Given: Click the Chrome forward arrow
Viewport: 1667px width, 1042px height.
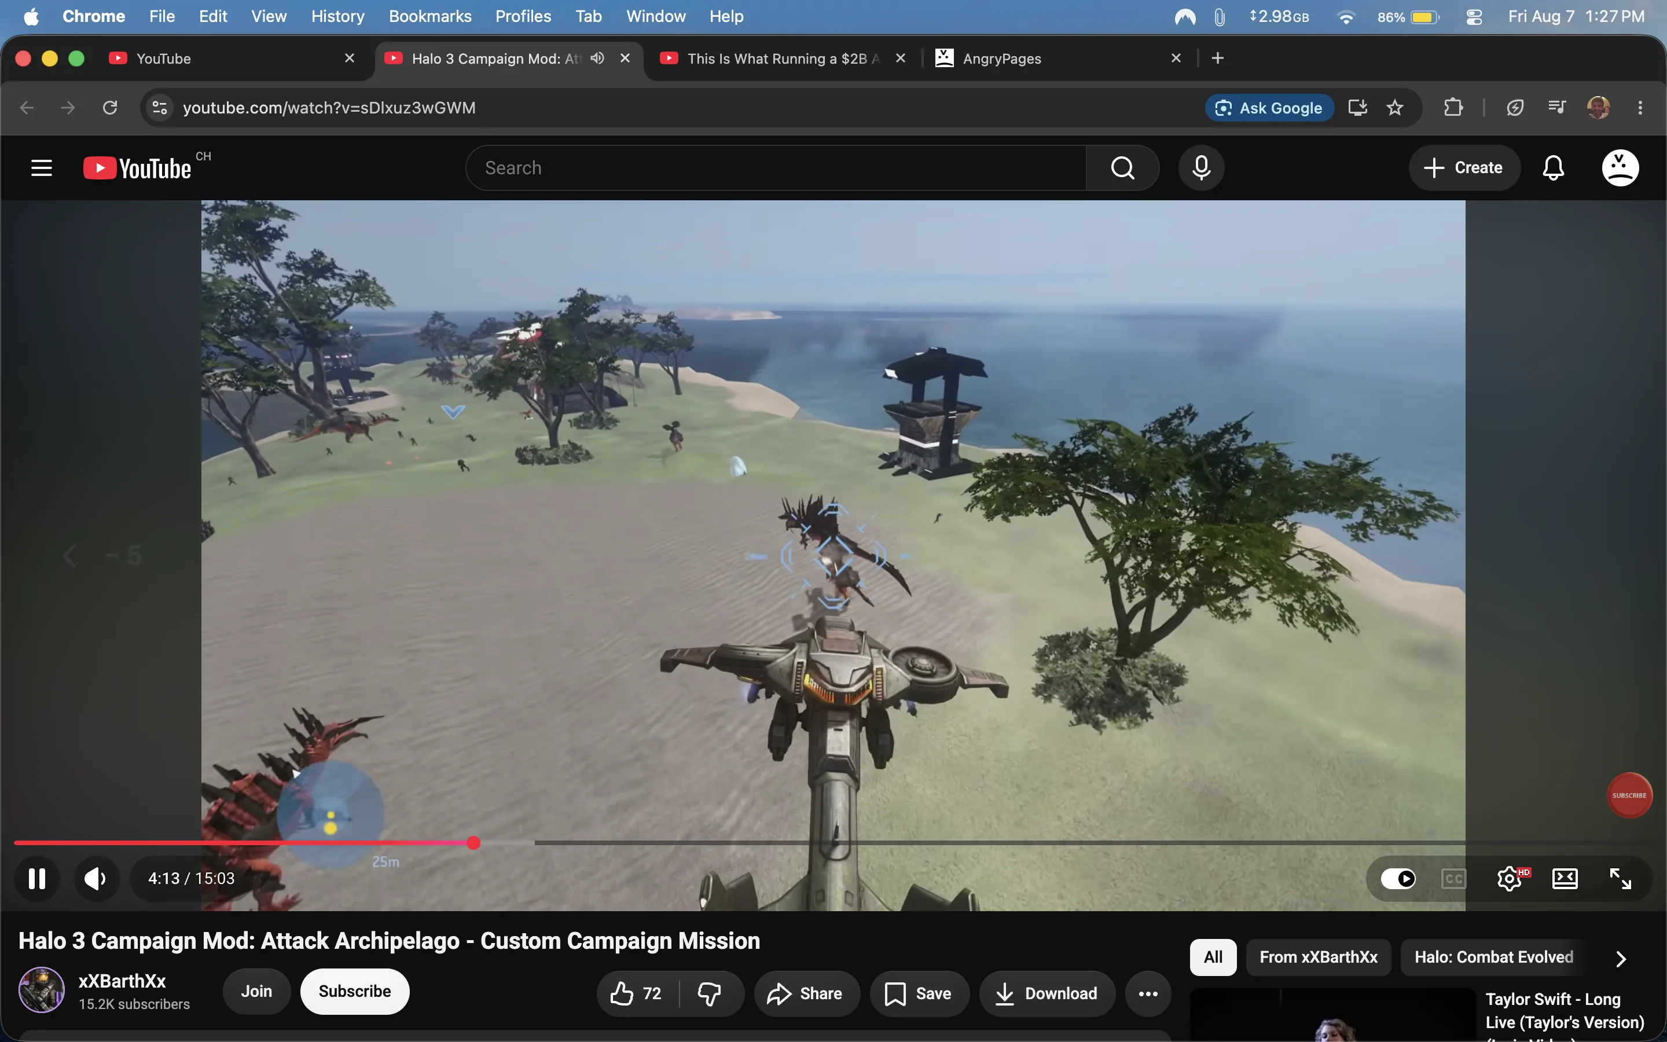Looking at the screenshot, I should pyautogui.click(x=68, y=108).
